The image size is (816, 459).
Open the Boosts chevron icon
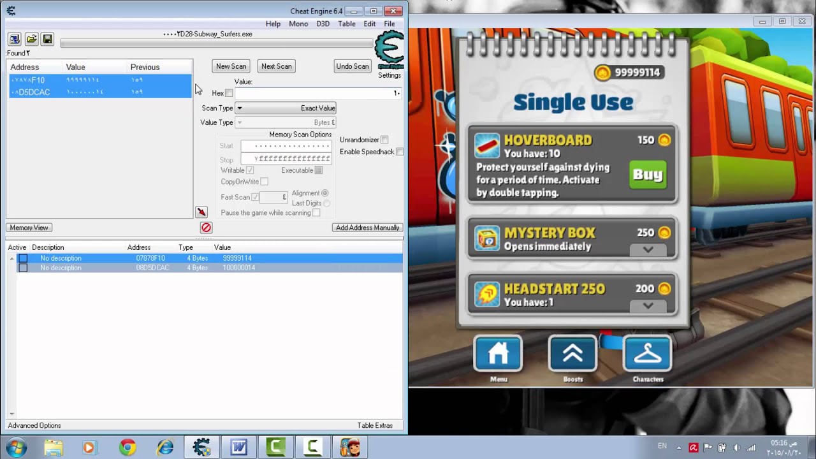[x=572, y=353]
